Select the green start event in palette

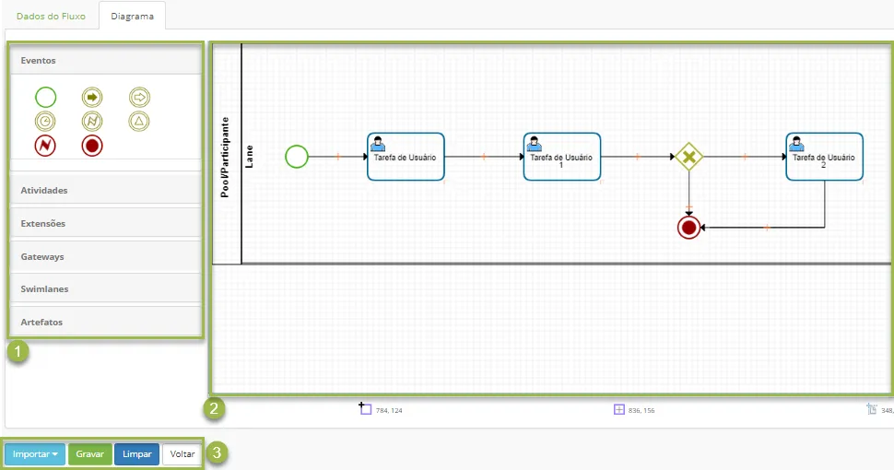tap(45, 97)
